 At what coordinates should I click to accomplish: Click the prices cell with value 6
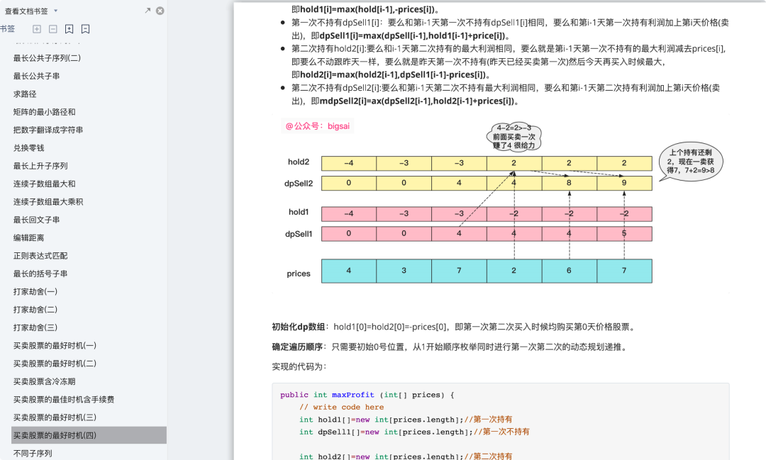point(569,271)
